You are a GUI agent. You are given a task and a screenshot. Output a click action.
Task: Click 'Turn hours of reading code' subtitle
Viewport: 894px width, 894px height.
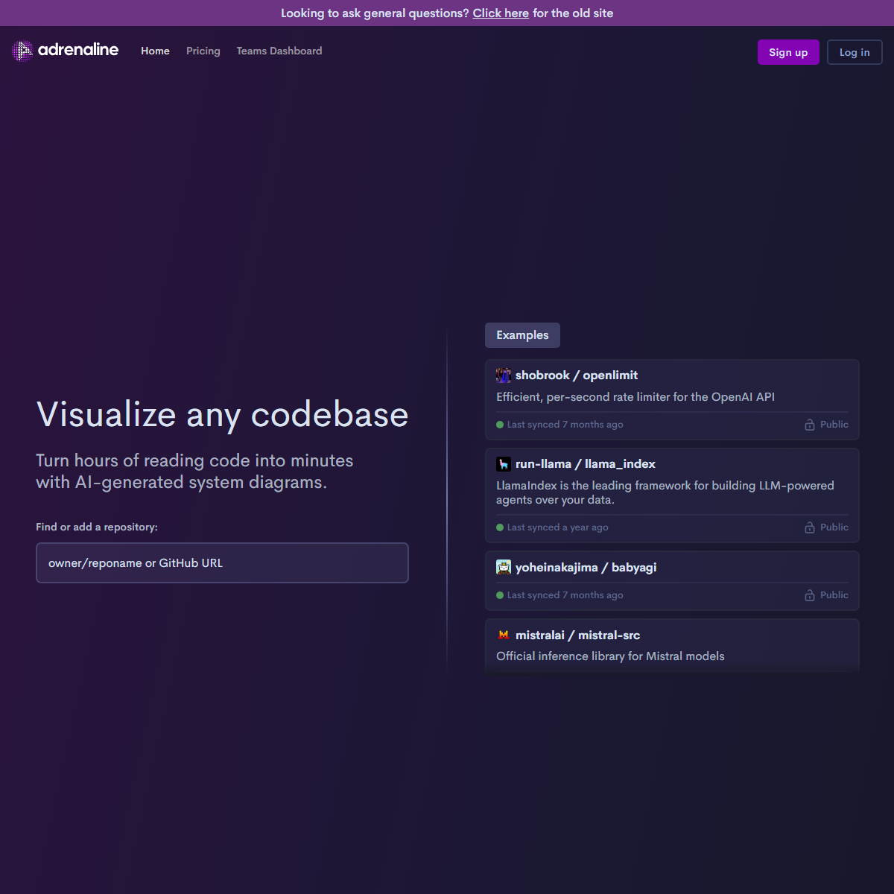pos(194,471)
